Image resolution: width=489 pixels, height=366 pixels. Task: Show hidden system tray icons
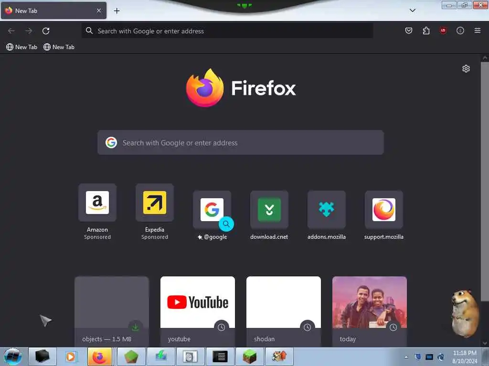pos(406,357)
